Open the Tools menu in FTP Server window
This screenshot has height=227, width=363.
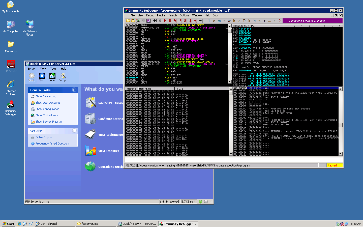pyautogui.click(x=53, y=69)
